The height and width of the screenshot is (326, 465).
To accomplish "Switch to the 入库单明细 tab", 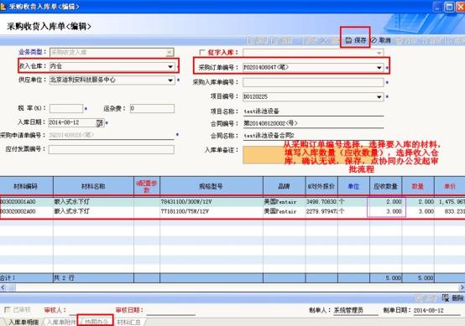I will (x=24, y=322).
